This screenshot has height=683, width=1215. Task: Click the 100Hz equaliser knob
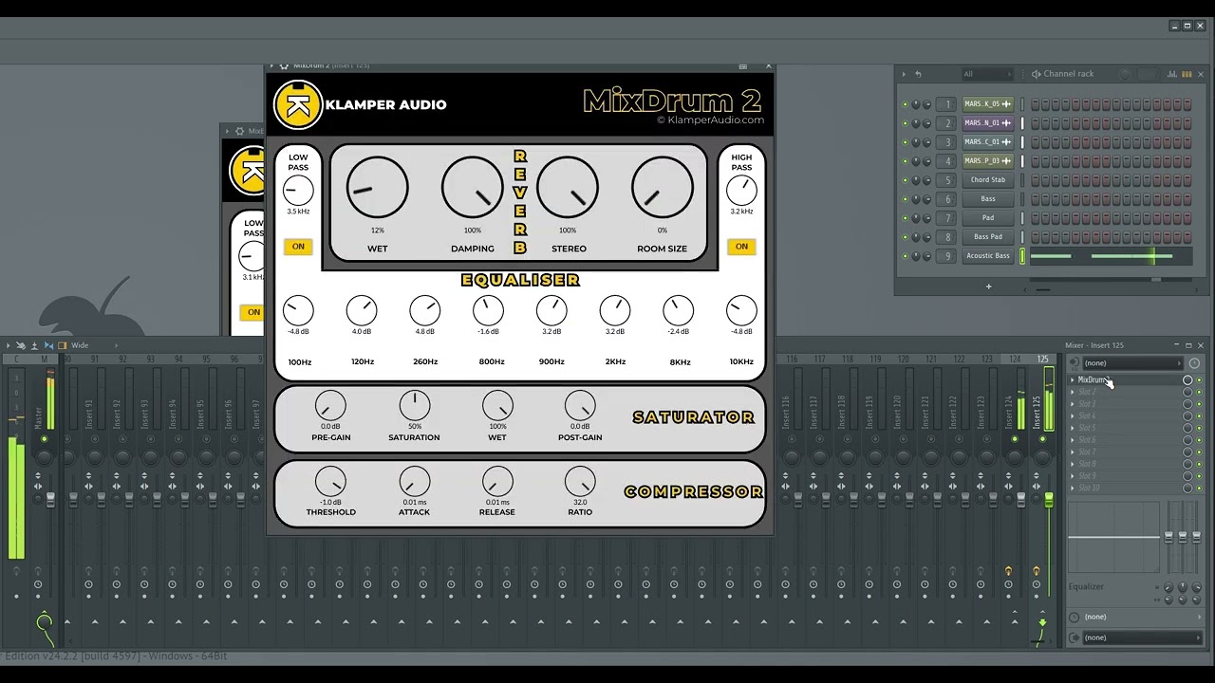tap(298, 309)
